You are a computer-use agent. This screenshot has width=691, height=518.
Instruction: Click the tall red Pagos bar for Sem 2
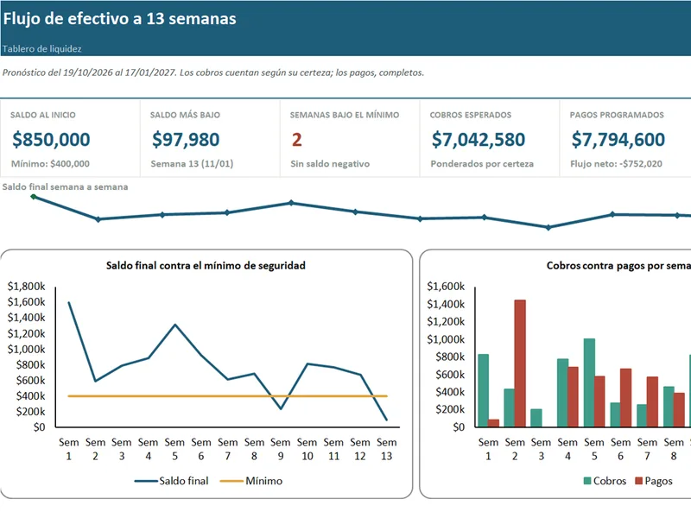(x=520, y=363)
